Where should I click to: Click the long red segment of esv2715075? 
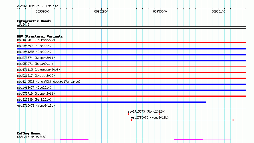click(x=182, y=120)
